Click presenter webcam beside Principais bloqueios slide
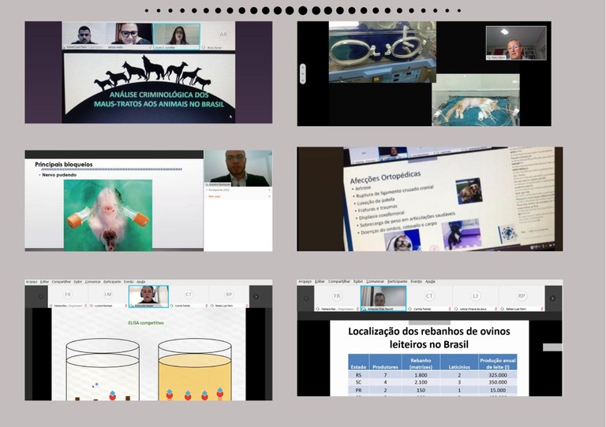606x427 pixels. pyautogui.click(x=238, y=168)
